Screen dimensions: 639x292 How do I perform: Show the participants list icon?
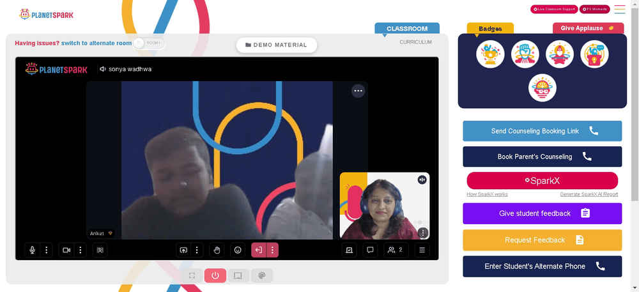396,250
